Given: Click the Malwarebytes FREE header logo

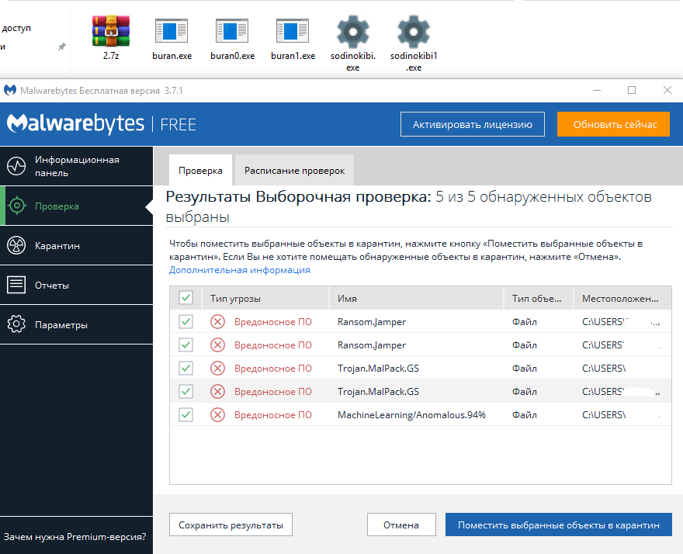Looking at the screenshot, I should point(102,123).
